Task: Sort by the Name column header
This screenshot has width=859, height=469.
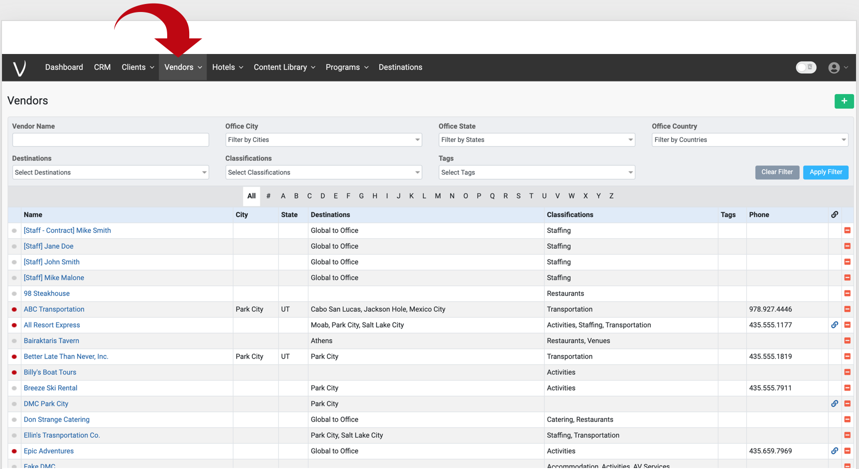Action: pos(33,215)
